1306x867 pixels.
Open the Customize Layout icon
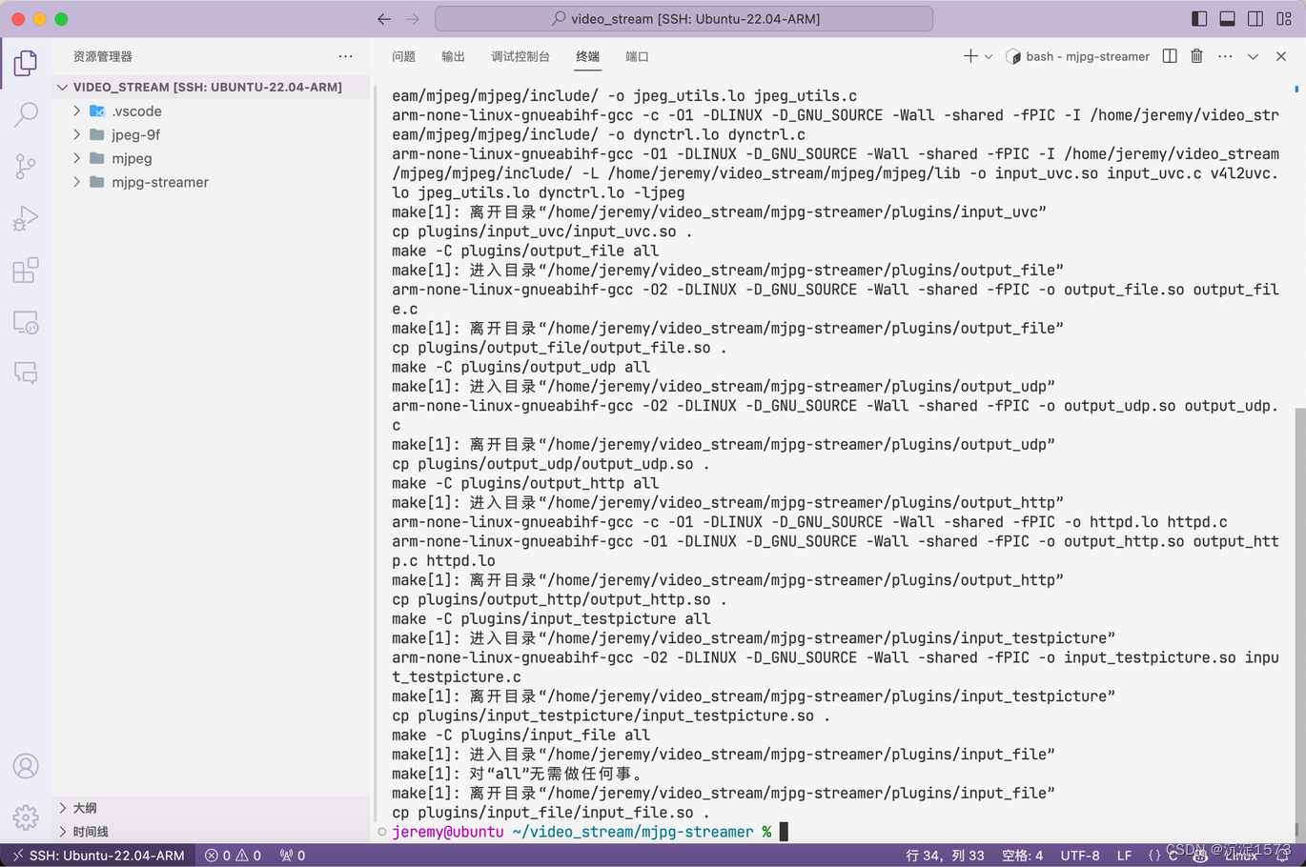click(1284, 19)
